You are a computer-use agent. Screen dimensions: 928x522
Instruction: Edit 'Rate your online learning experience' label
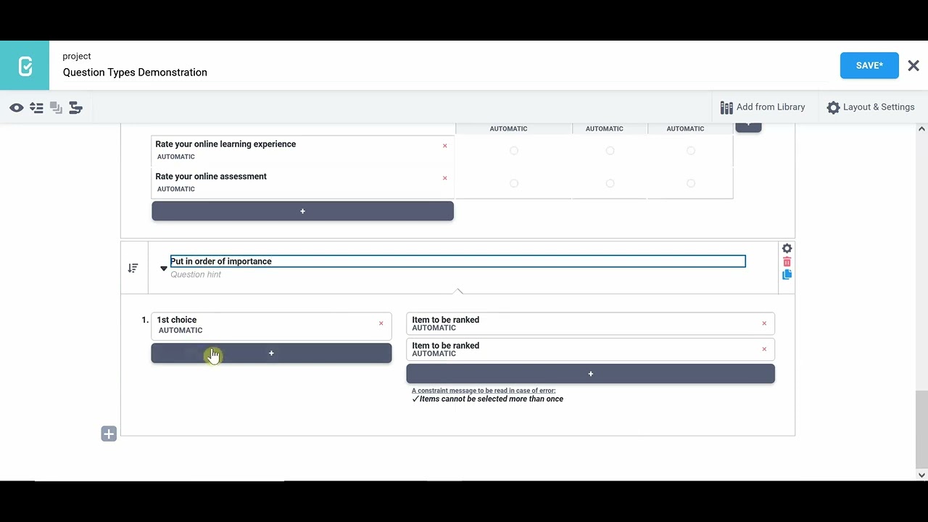point(225,144)
